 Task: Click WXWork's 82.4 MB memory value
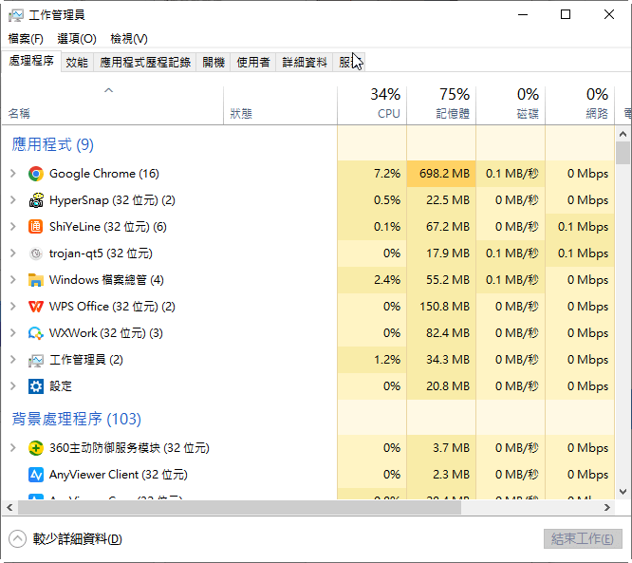pos(448,333)
